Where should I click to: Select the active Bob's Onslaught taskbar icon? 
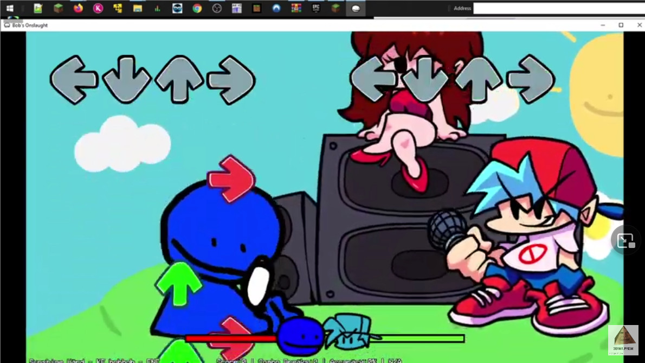[356, 8]
